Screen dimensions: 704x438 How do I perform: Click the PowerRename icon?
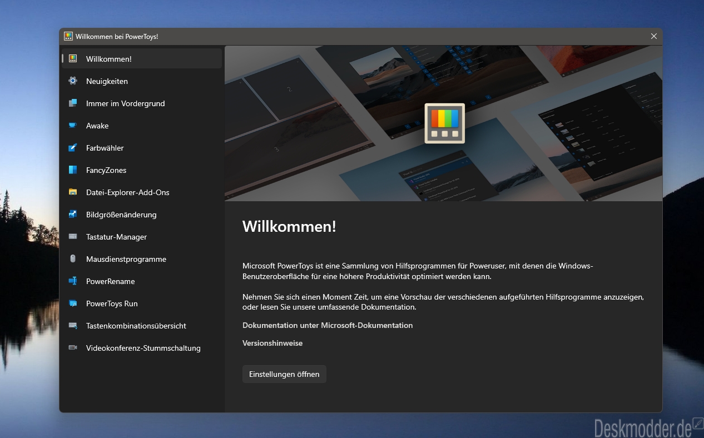tap(73, 281)
